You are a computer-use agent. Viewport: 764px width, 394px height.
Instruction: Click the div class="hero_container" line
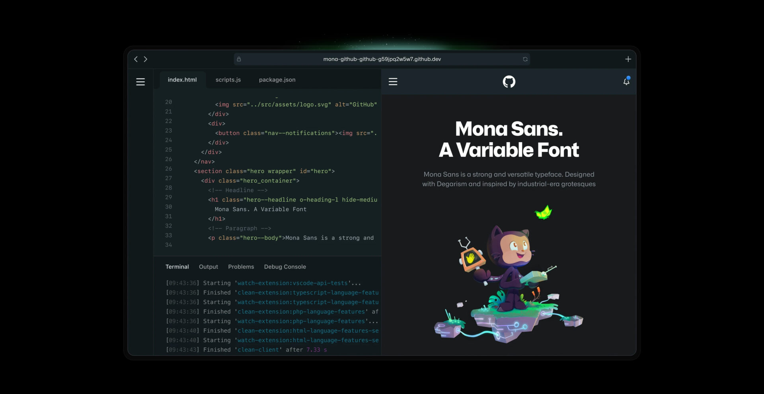[x=250, y=181]
